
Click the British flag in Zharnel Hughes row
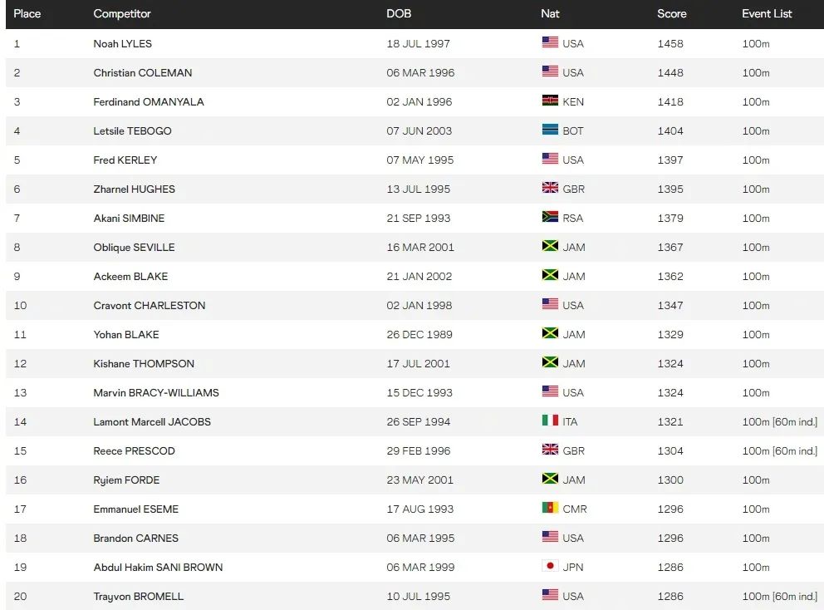[x=550, y=189]
